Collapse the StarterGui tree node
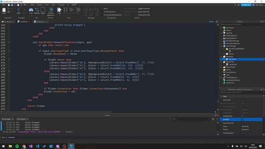Viewport: 265px width, 149px height. (221, 57)
